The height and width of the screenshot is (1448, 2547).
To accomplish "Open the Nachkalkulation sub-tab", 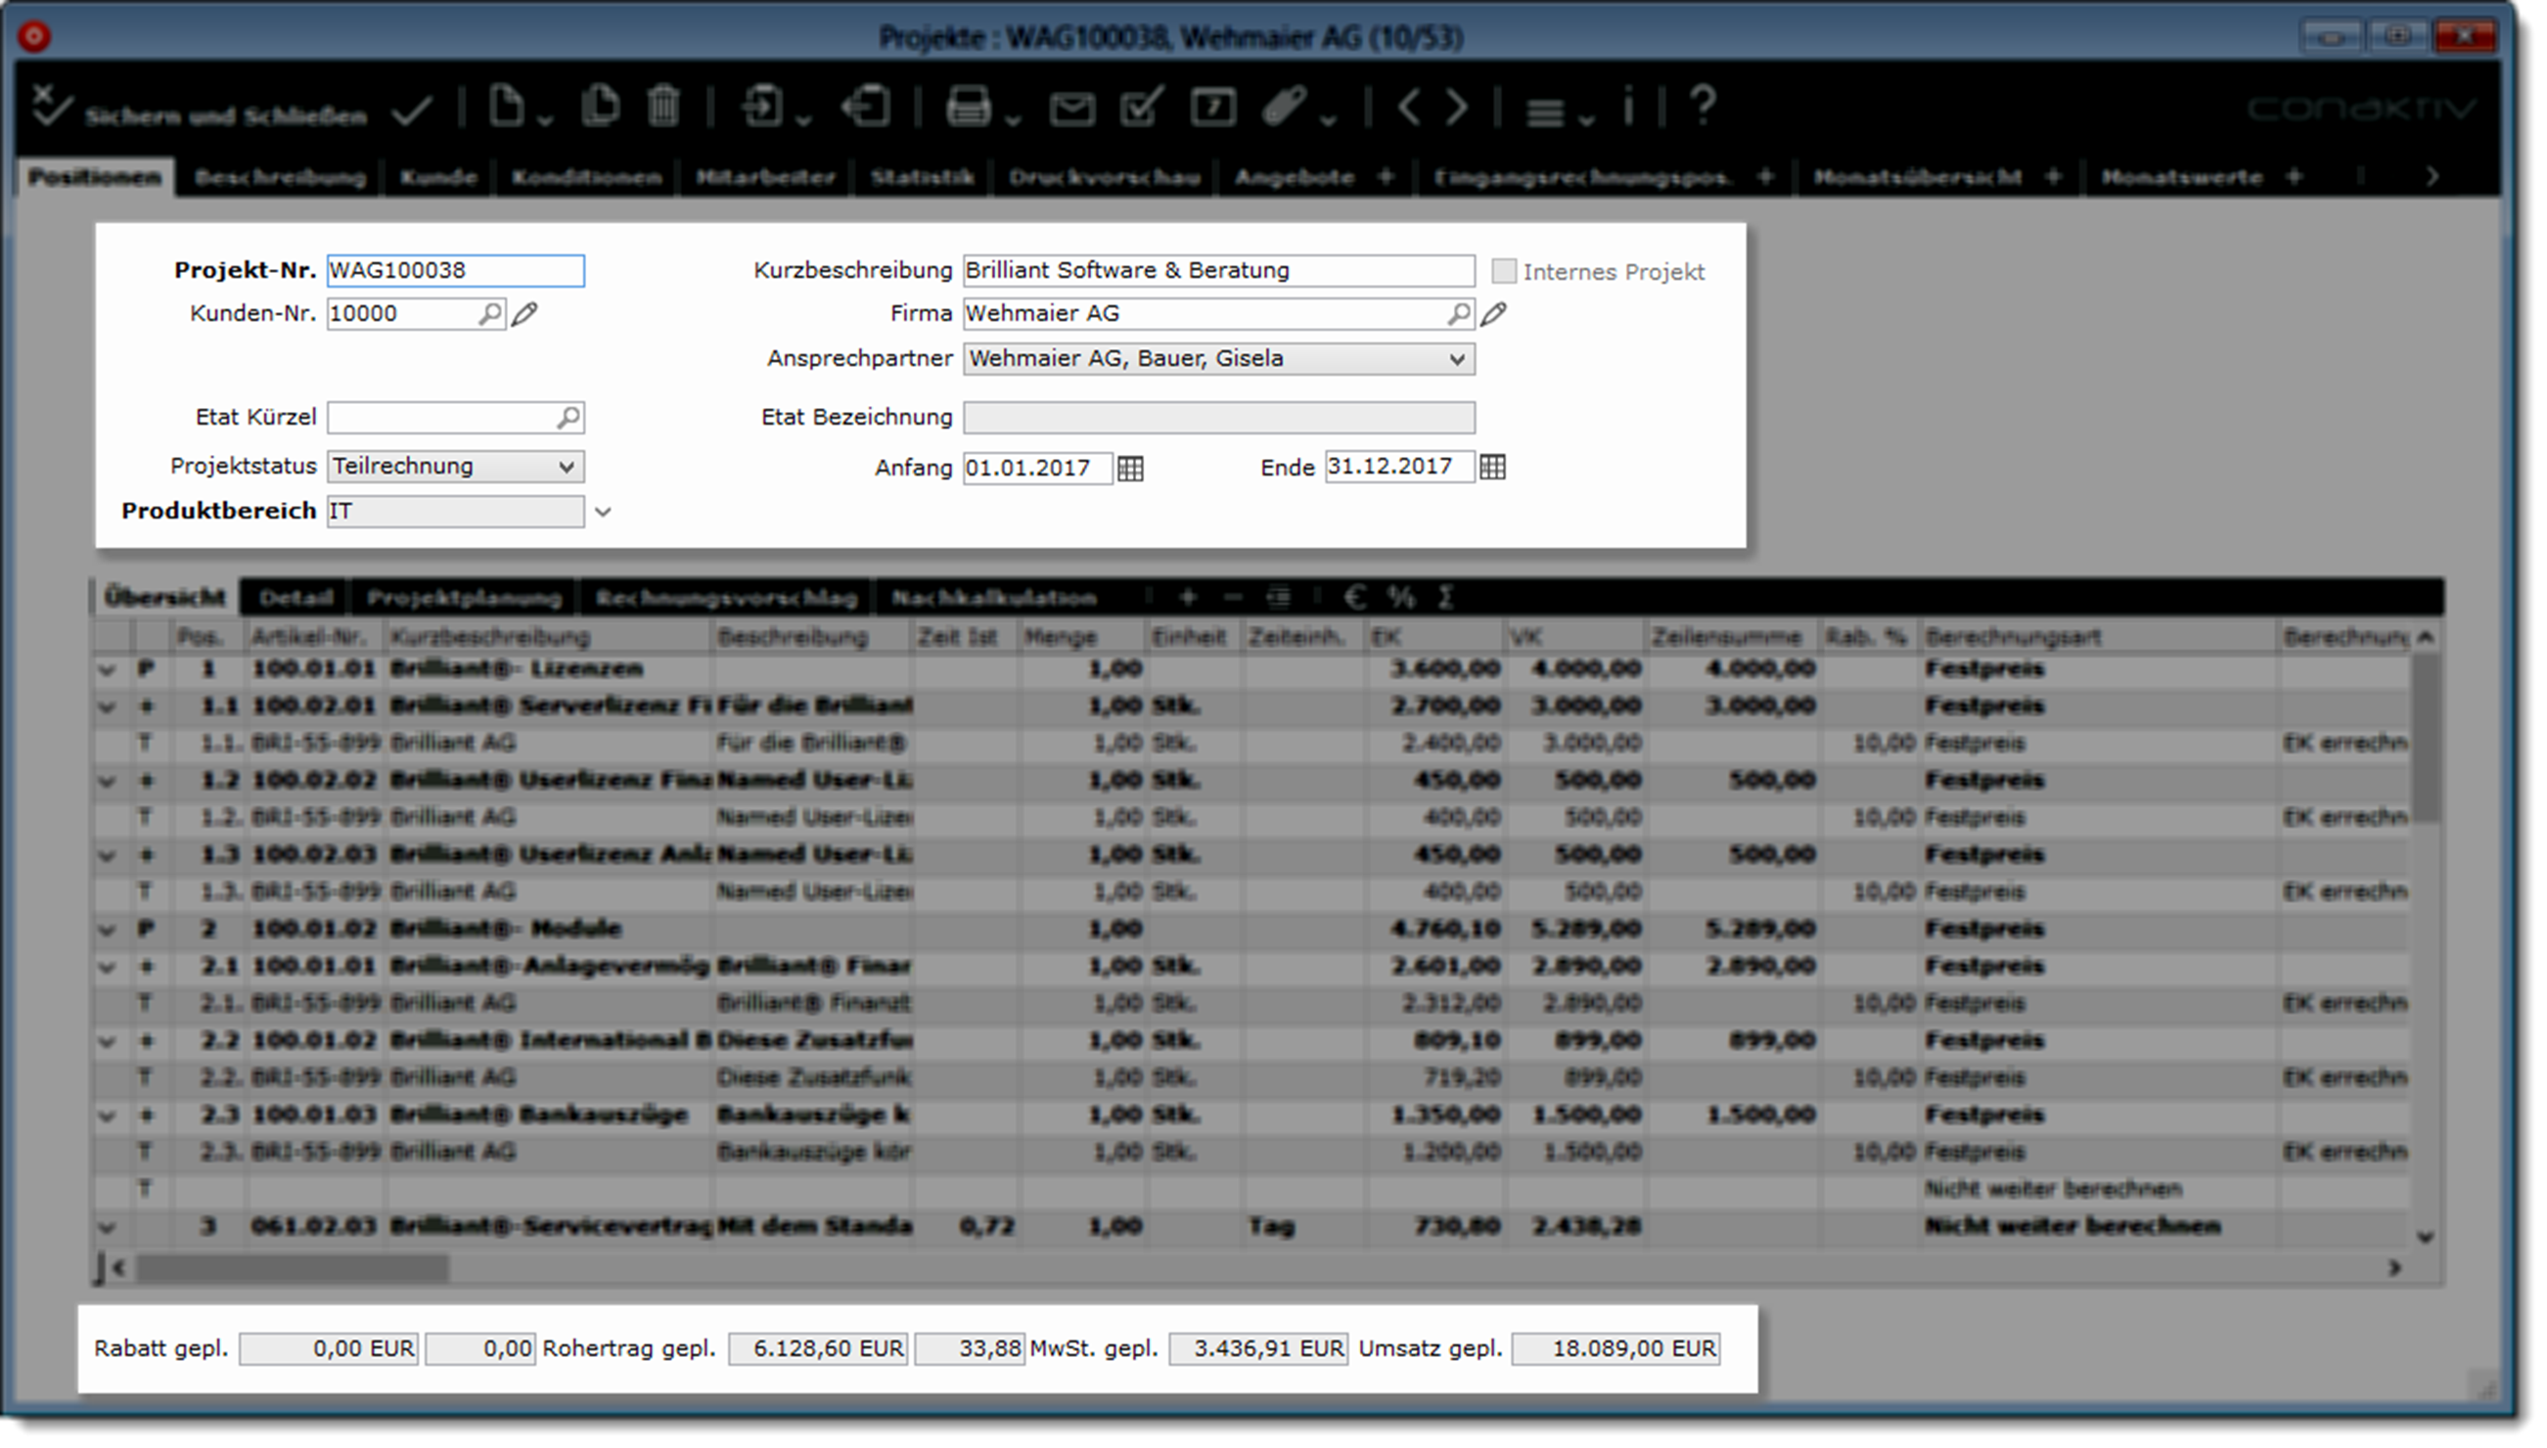I will (993, 598).
